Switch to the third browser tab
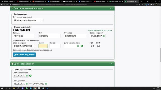This screenshot has height=90, width=161. (39, 1)
